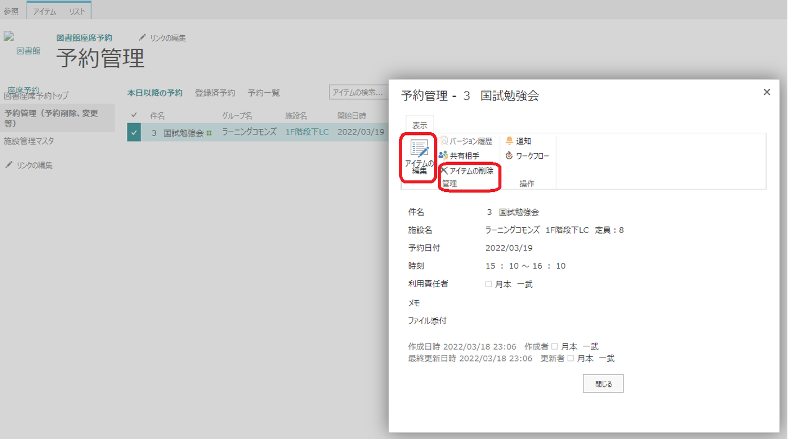Sort by the グループ名 column header
This screenshot has width=789, height=439.
(x=237, y=116)
